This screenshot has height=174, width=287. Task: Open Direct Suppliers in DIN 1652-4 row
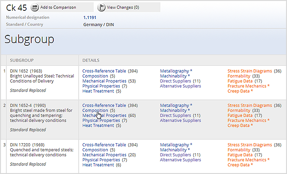tap(175, 116)
